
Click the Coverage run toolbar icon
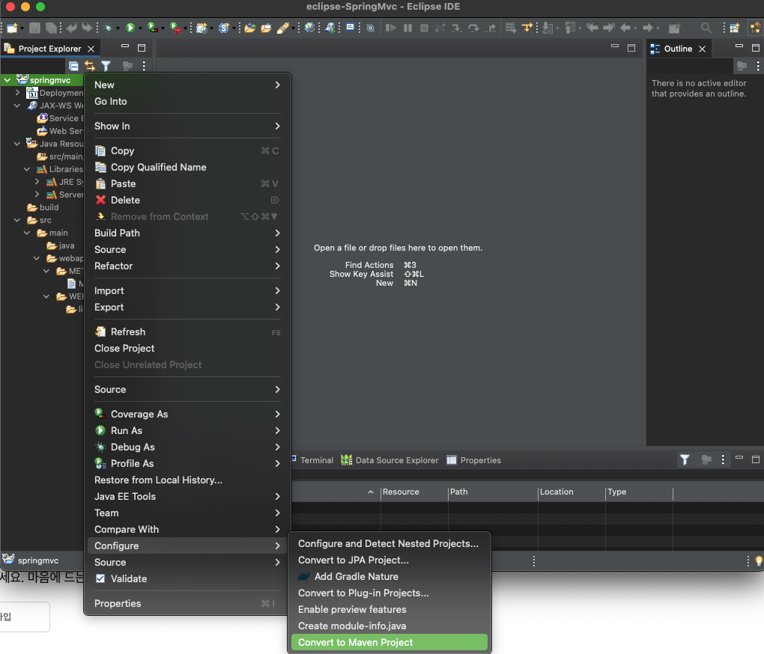pos(153,28)
